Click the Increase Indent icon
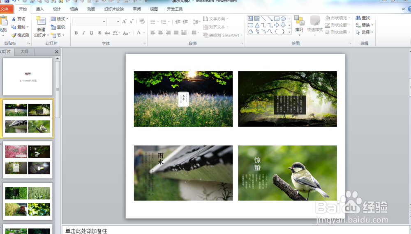The width and height of the screenshot is (411, 234). point(185,22)
